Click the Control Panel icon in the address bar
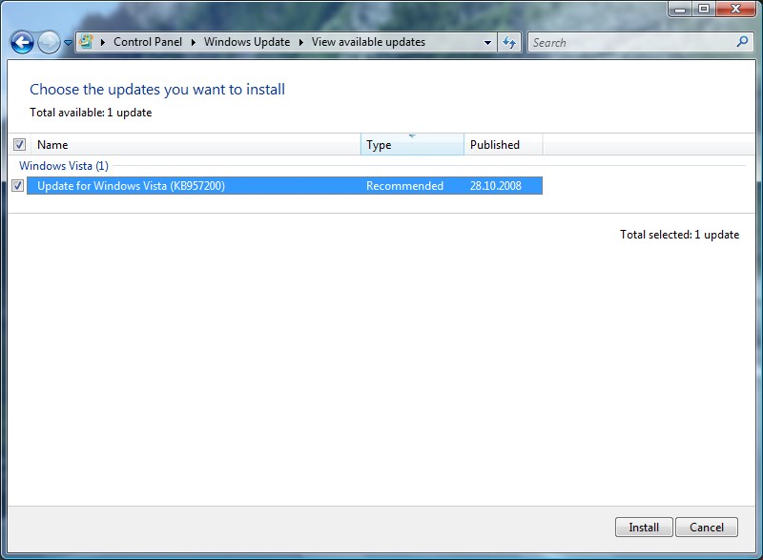This screenshot has height=560, width=763. (x=86, y=42)
